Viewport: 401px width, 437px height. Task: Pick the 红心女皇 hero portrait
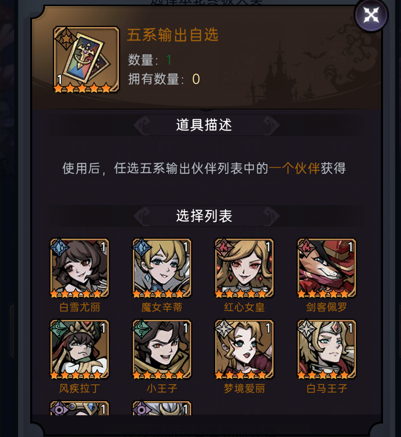(244, 268)
